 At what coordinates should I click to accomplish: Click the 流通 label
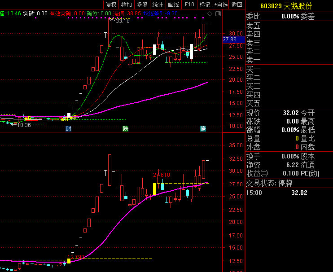[x=307, y=165]
